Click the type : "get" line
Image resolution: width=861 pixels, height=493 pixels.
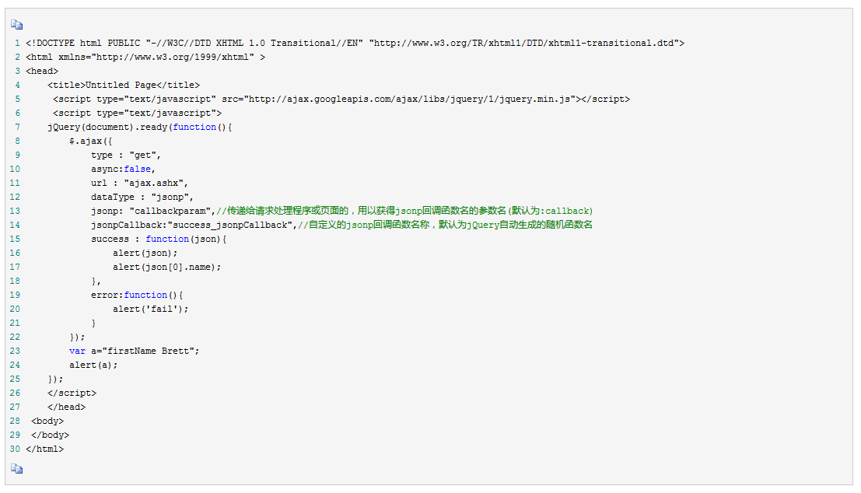[126, 155]
